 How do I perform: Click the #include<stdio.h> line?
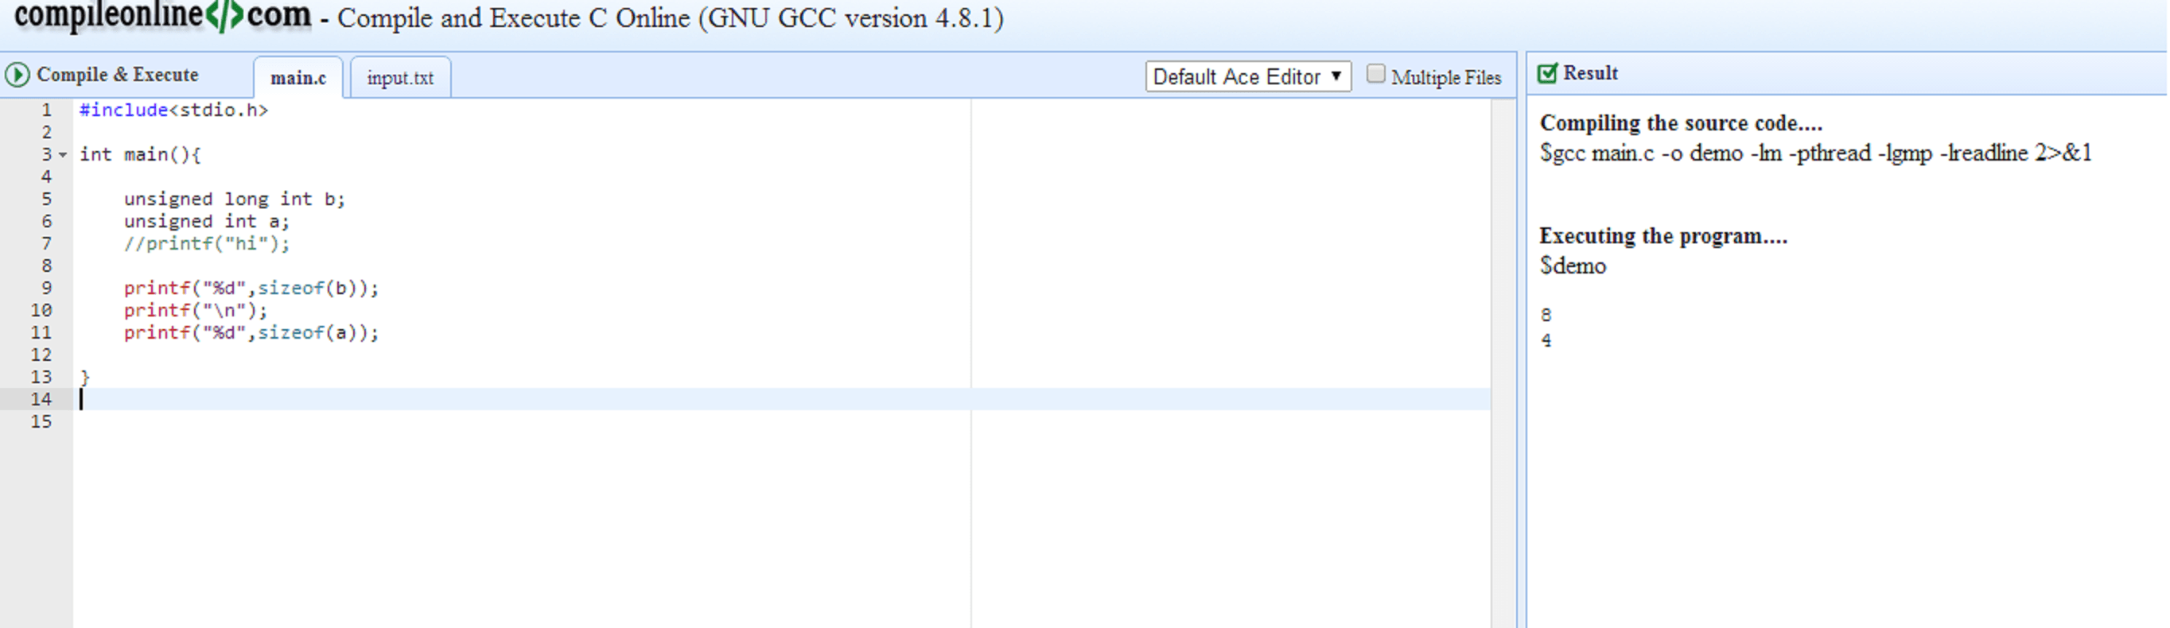[x=173, y=110]
